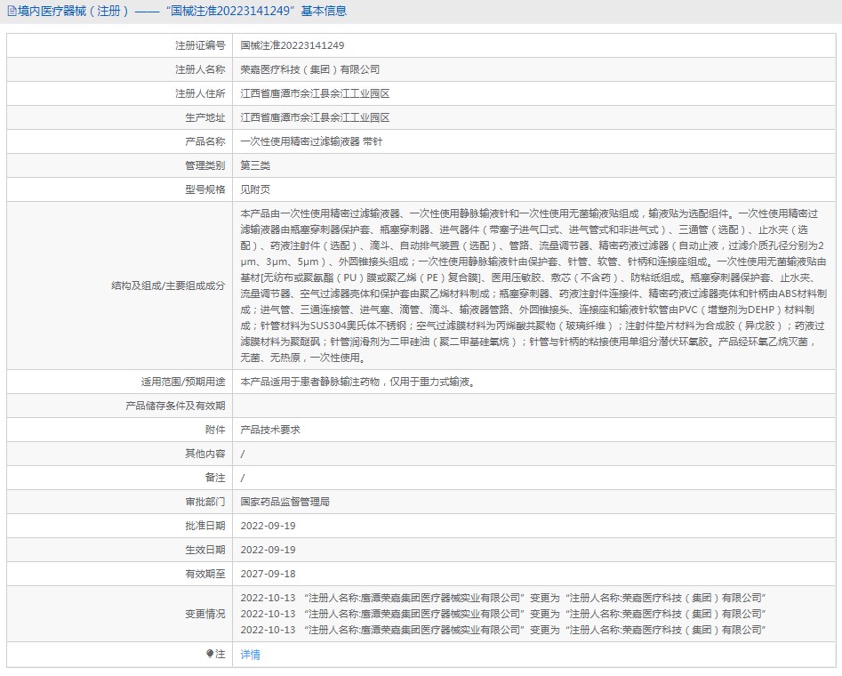
Task: Click the 审批部门 label
Action: click(x=205, y=502)
